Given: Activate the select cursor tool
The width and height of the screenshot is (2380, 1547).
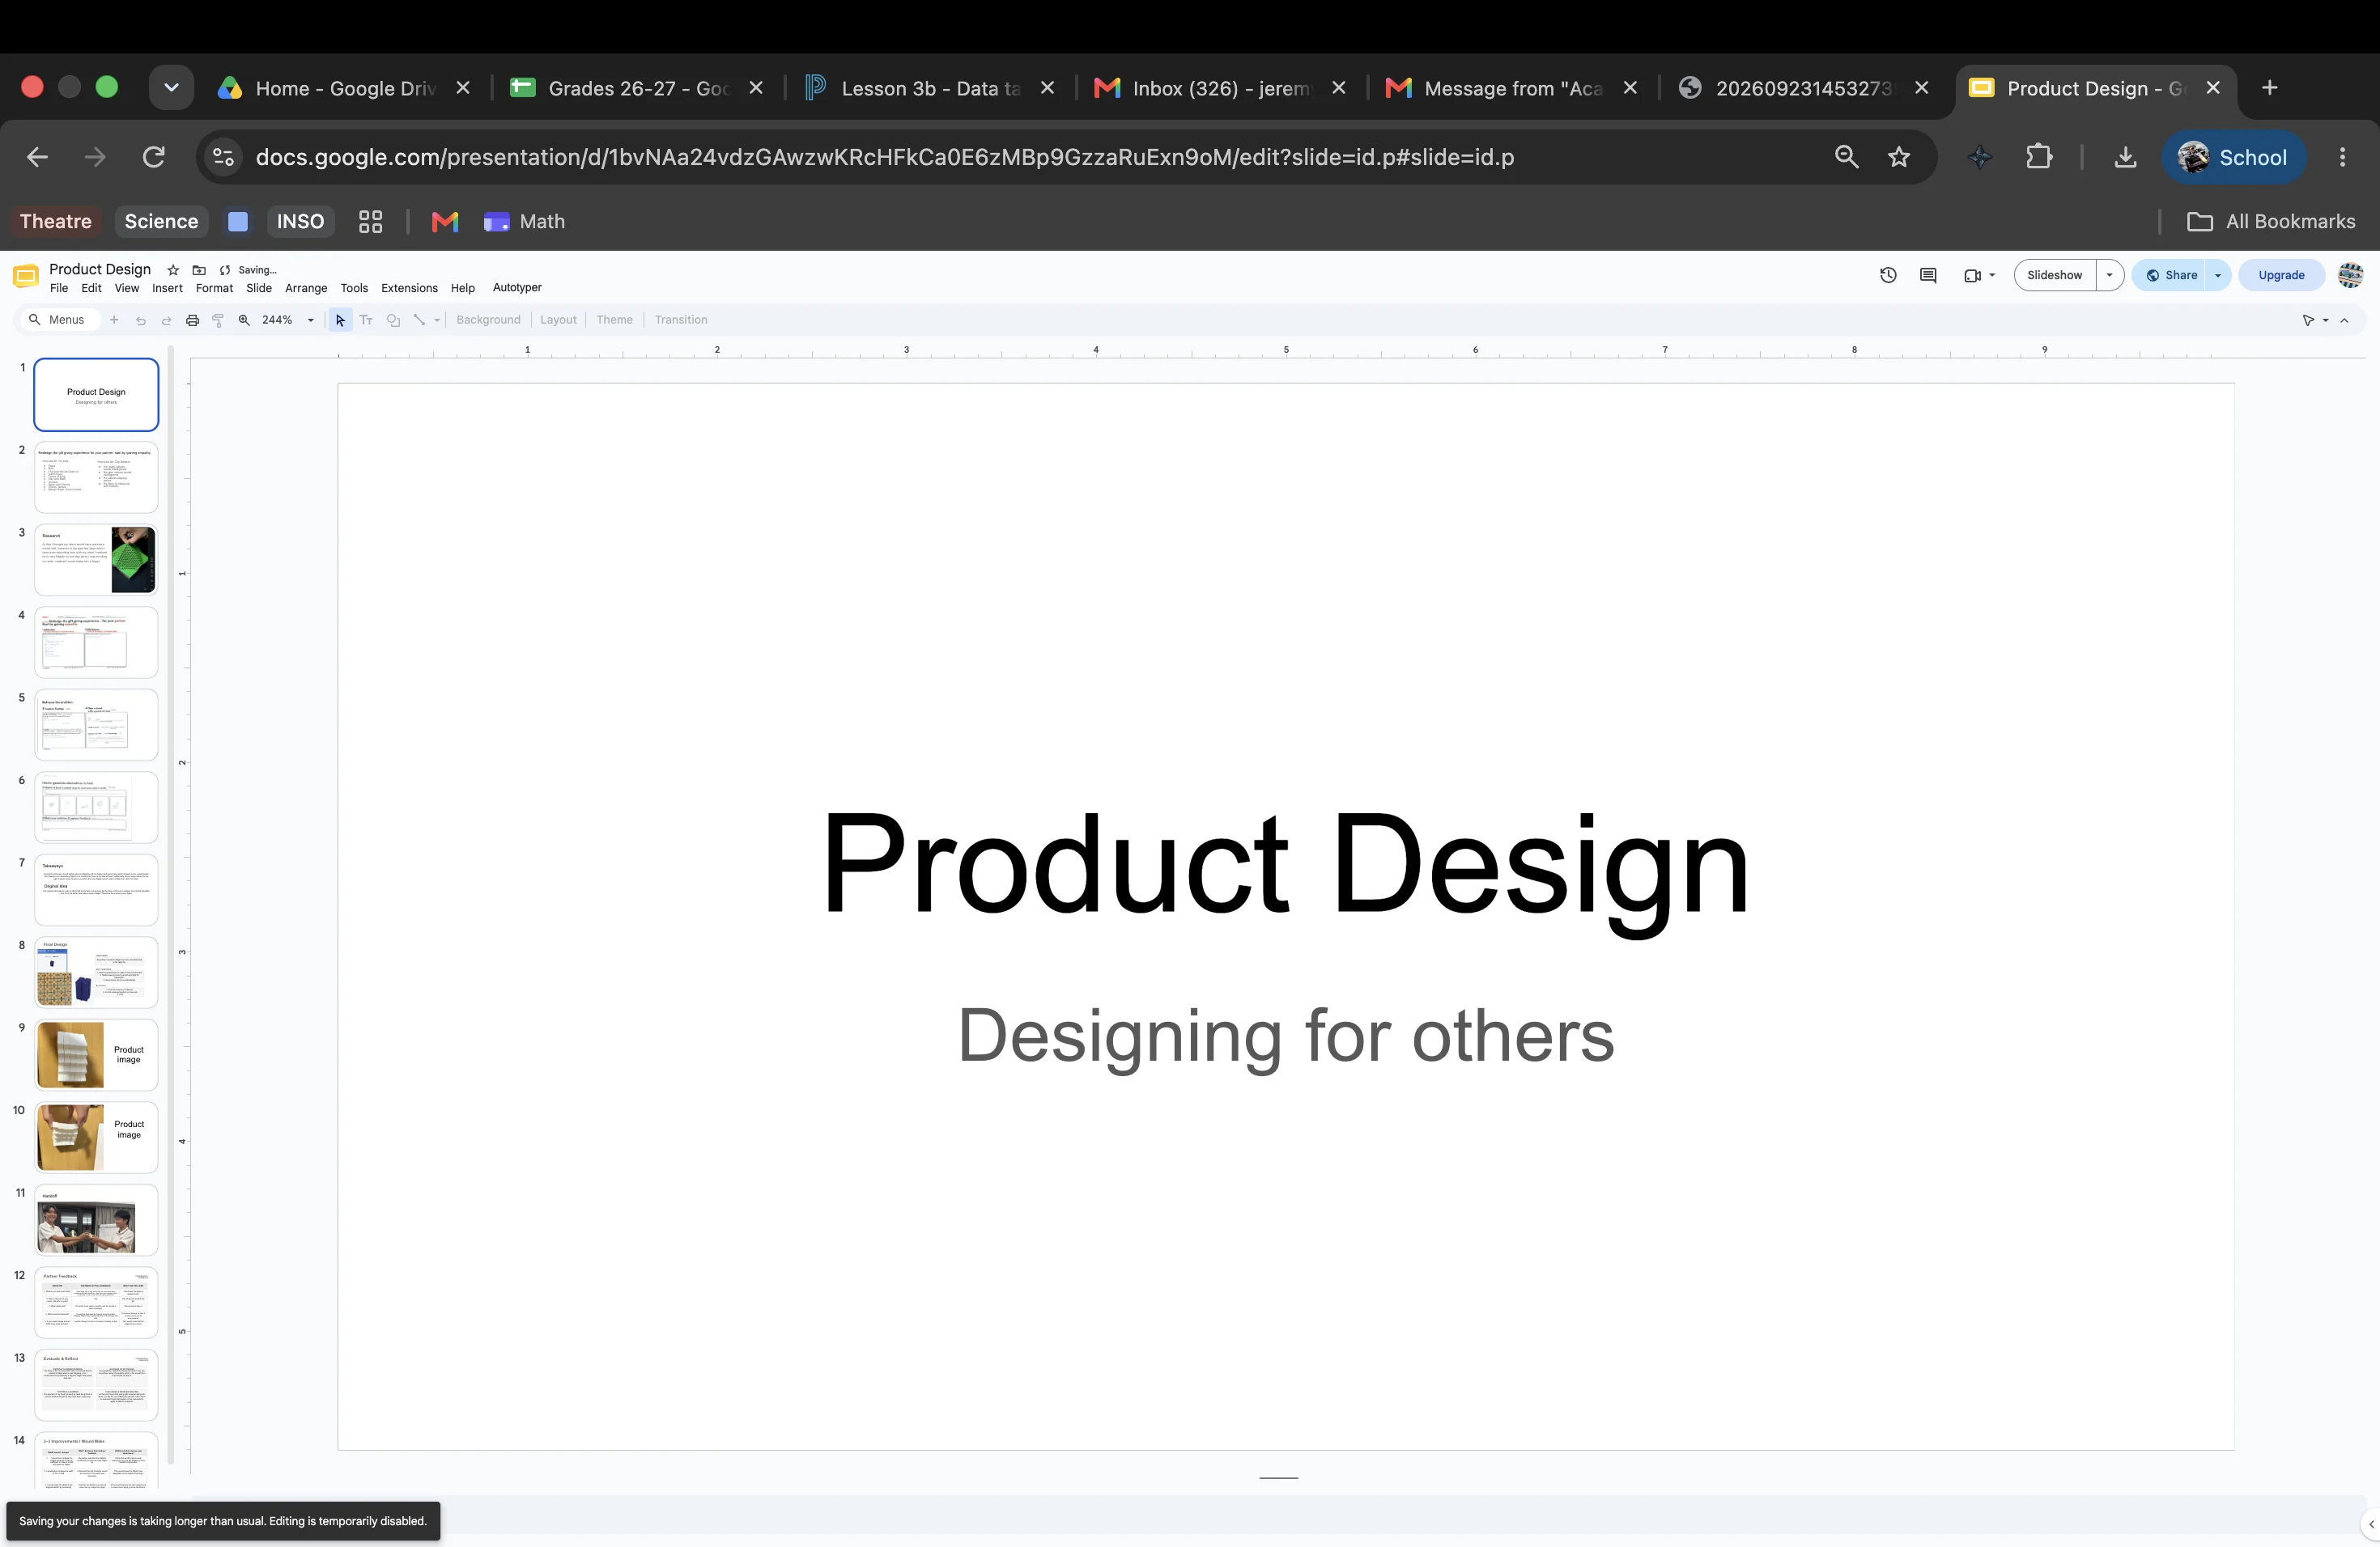Looking at the screenshot, I should pyautogui.click(x=340, y=320).
